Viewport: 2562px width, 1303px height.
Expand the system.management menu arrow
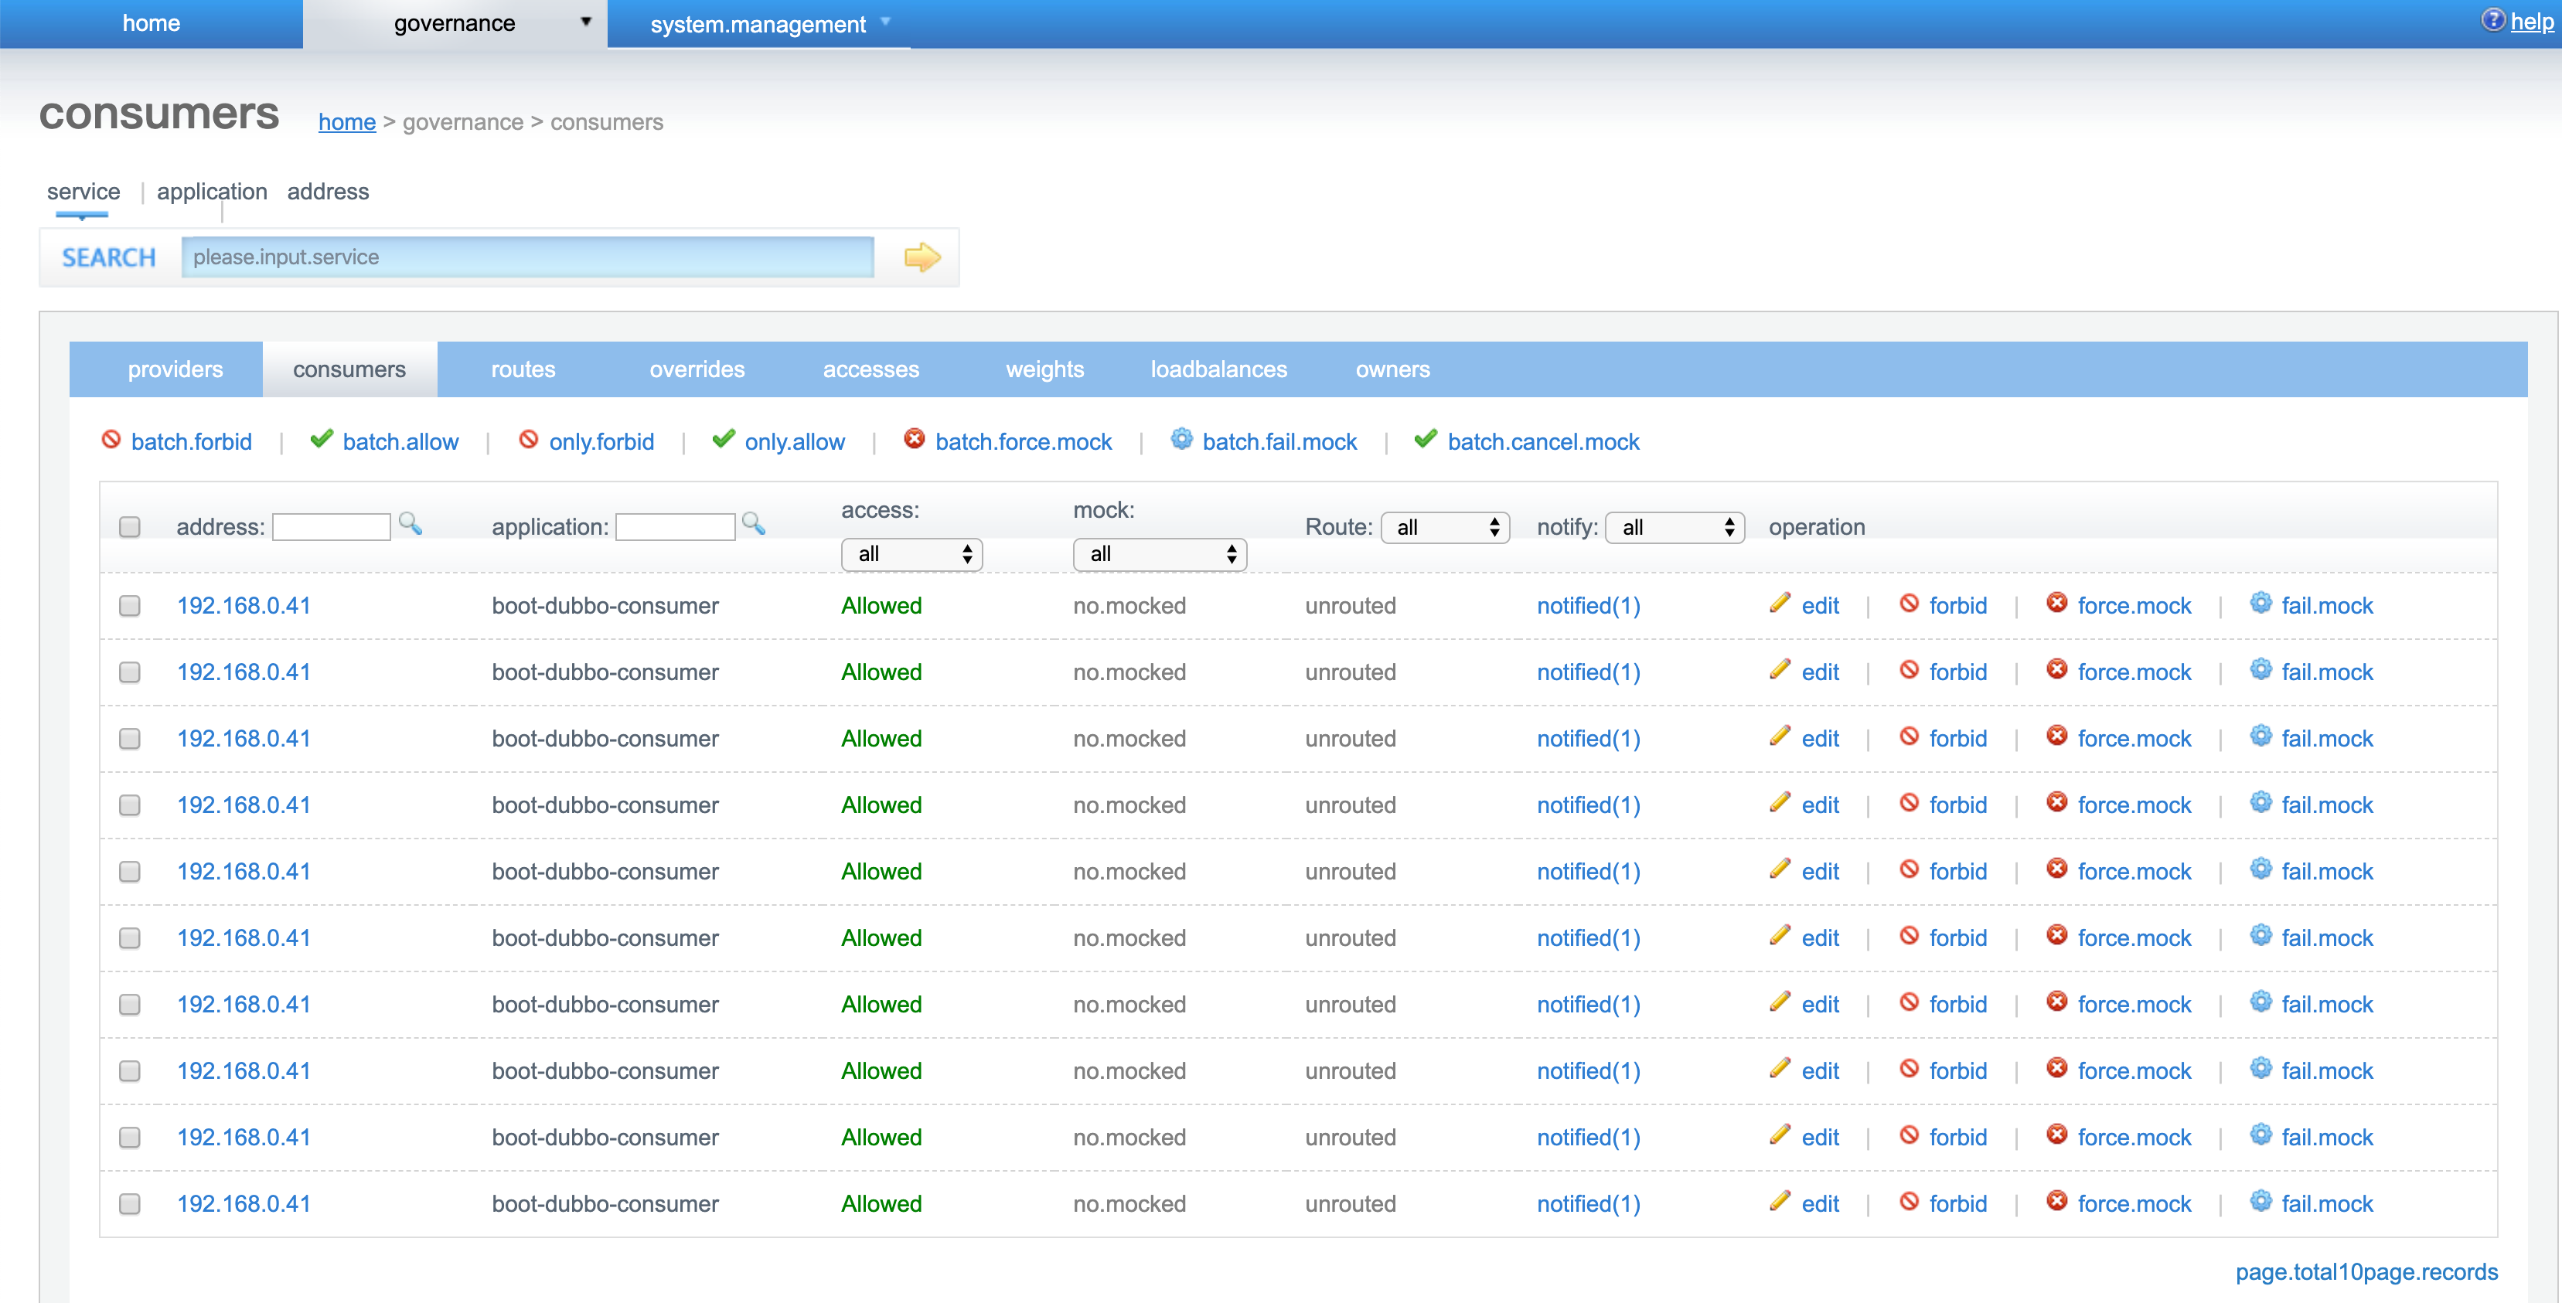(x=885, y=21)
